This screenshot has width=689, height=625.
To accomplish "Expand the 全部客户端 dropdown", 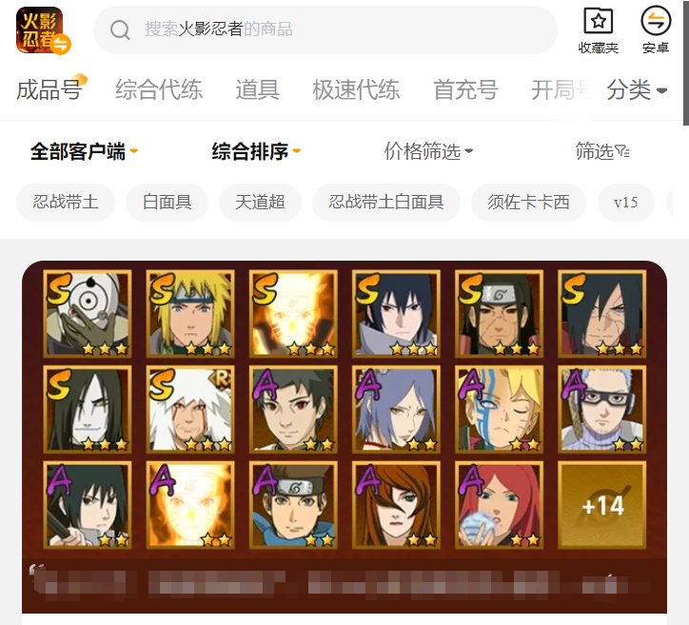I will (x=84, y=151).
